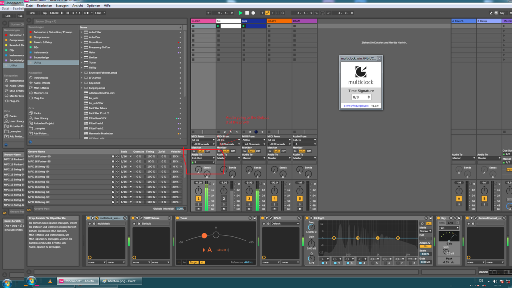
Task: Solo track 3 with S button
Action: (249, 204)
